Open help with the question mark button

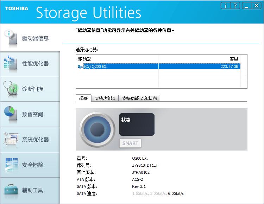point(235,5)
